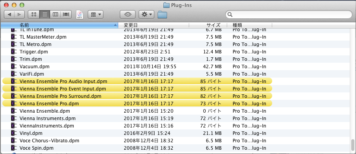This screenshot has width=356, height=154.
Task: Click the ViennaInstruments.dpm file icon
Action: 14,126
